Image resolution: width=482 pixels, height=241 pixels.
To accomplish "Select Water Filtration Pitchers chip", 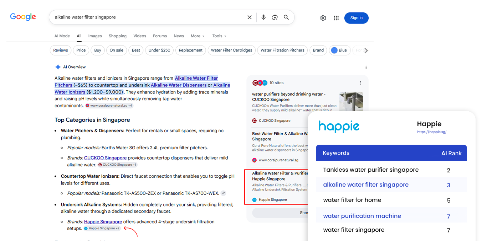I will click(283, 50).
